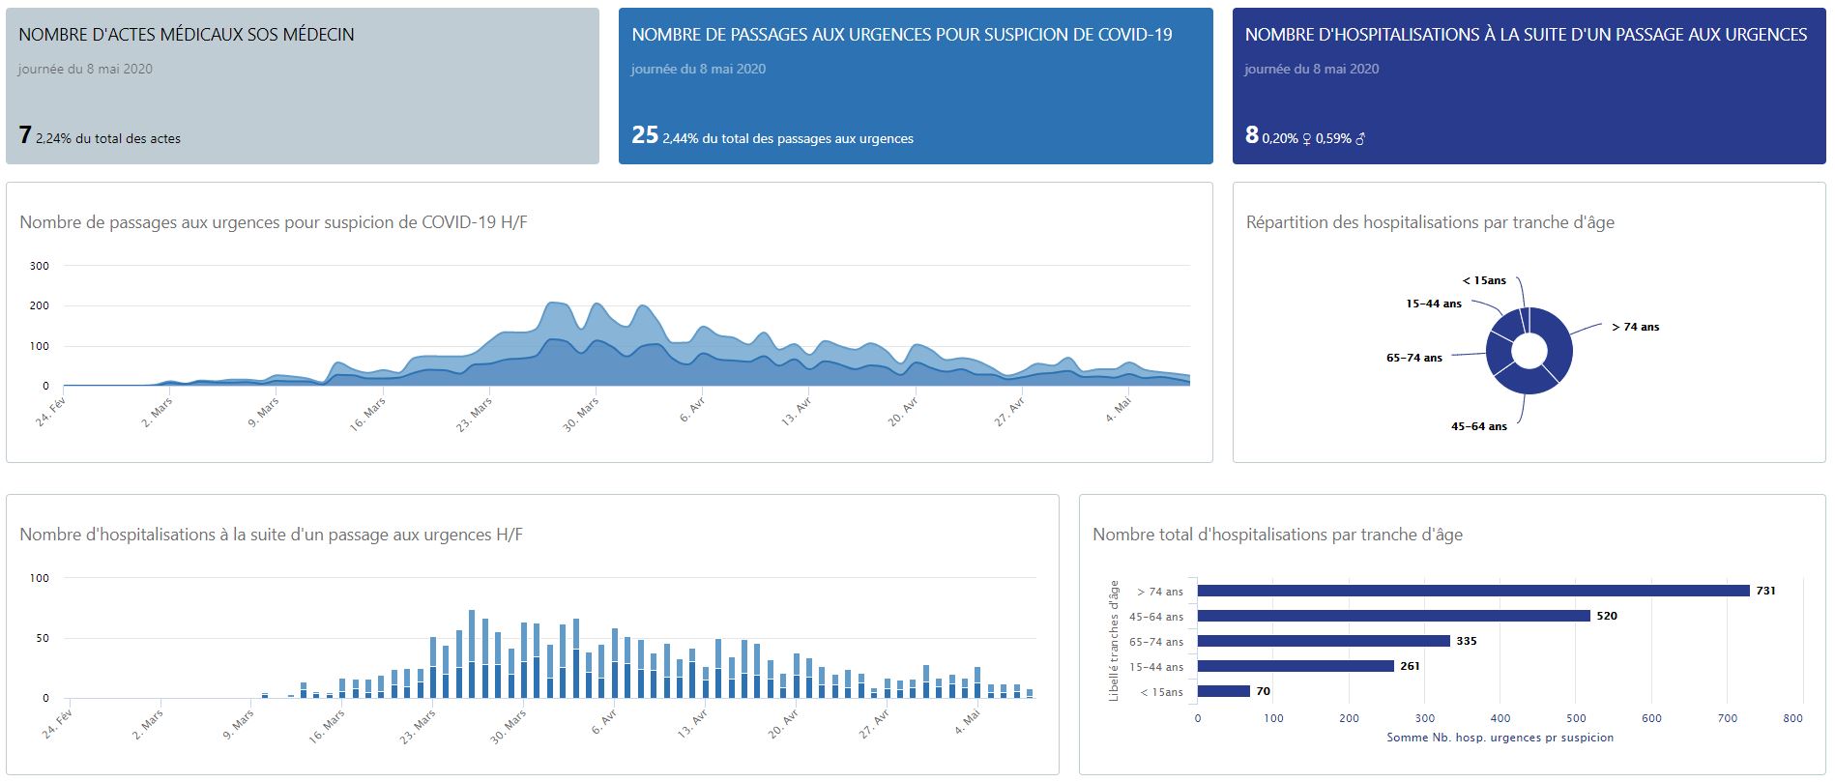This screenshot has width=1835, height=782.
Task: Click 'journée du 8 mai 2020' in SOS Médecin card
Action: pyautogui.click(x=85, y=69)
